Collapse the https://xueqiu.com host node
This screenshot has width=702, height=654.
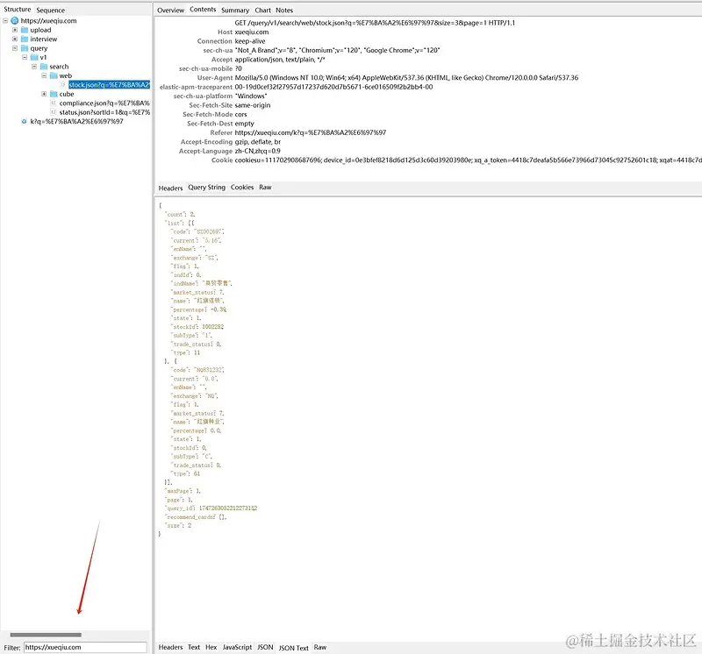pyautogui.click(x=5, y=20)
